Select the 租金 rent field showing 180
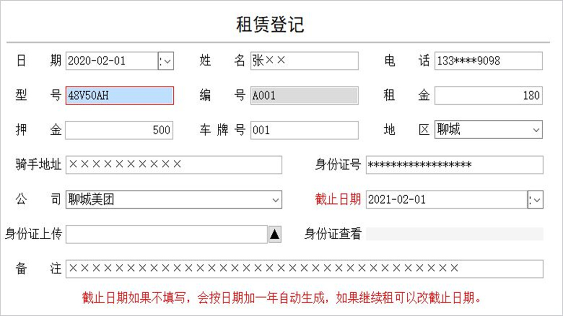The width and height of the screenshot is (563, 316). pyautogui.click(x=488, y=96)
